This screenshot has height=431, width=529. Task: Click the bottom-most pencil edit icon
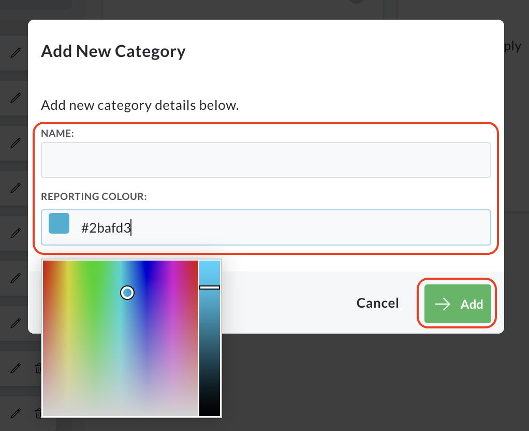[x=16, y=413]
